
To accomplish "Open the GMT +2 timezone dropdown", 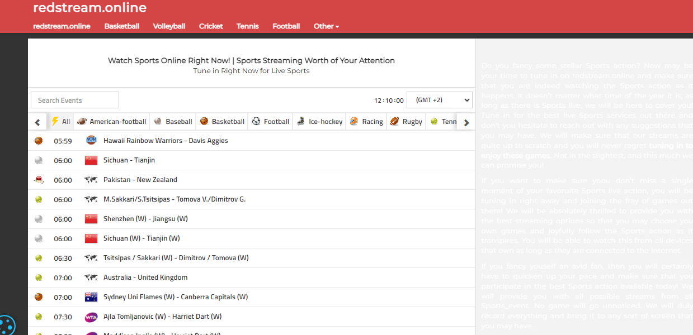I will pyautogui.click(x=439, y=100).
